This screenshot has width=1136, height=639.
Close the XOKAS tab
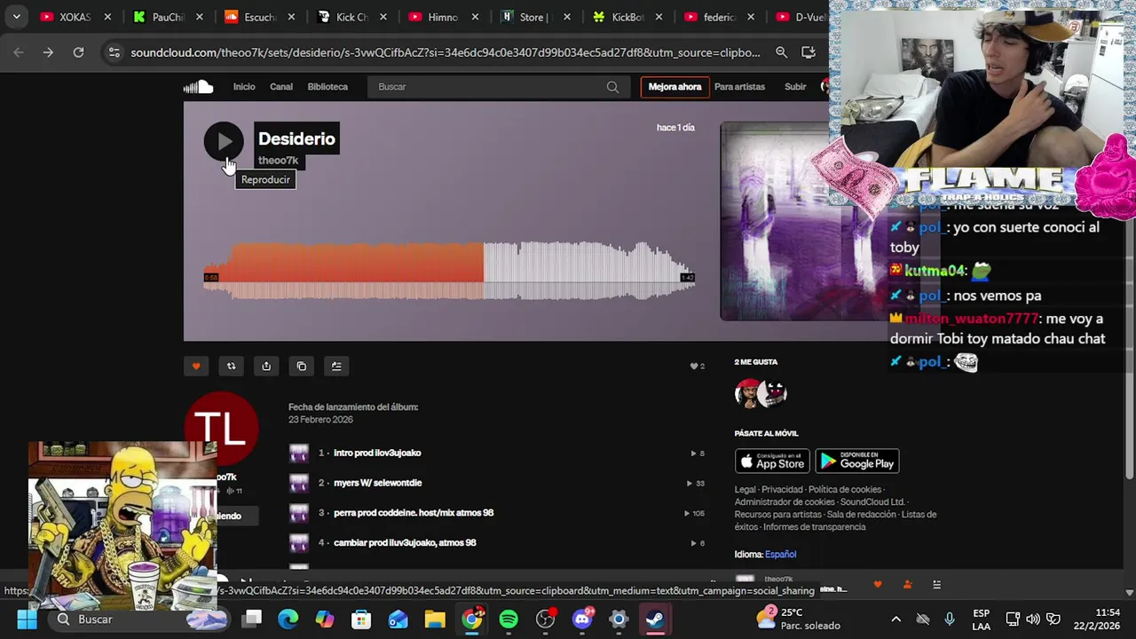(107, 17)
